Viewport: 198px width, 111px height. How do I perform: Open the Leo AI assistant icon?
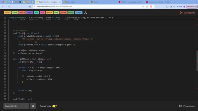(x=174, y=6)
